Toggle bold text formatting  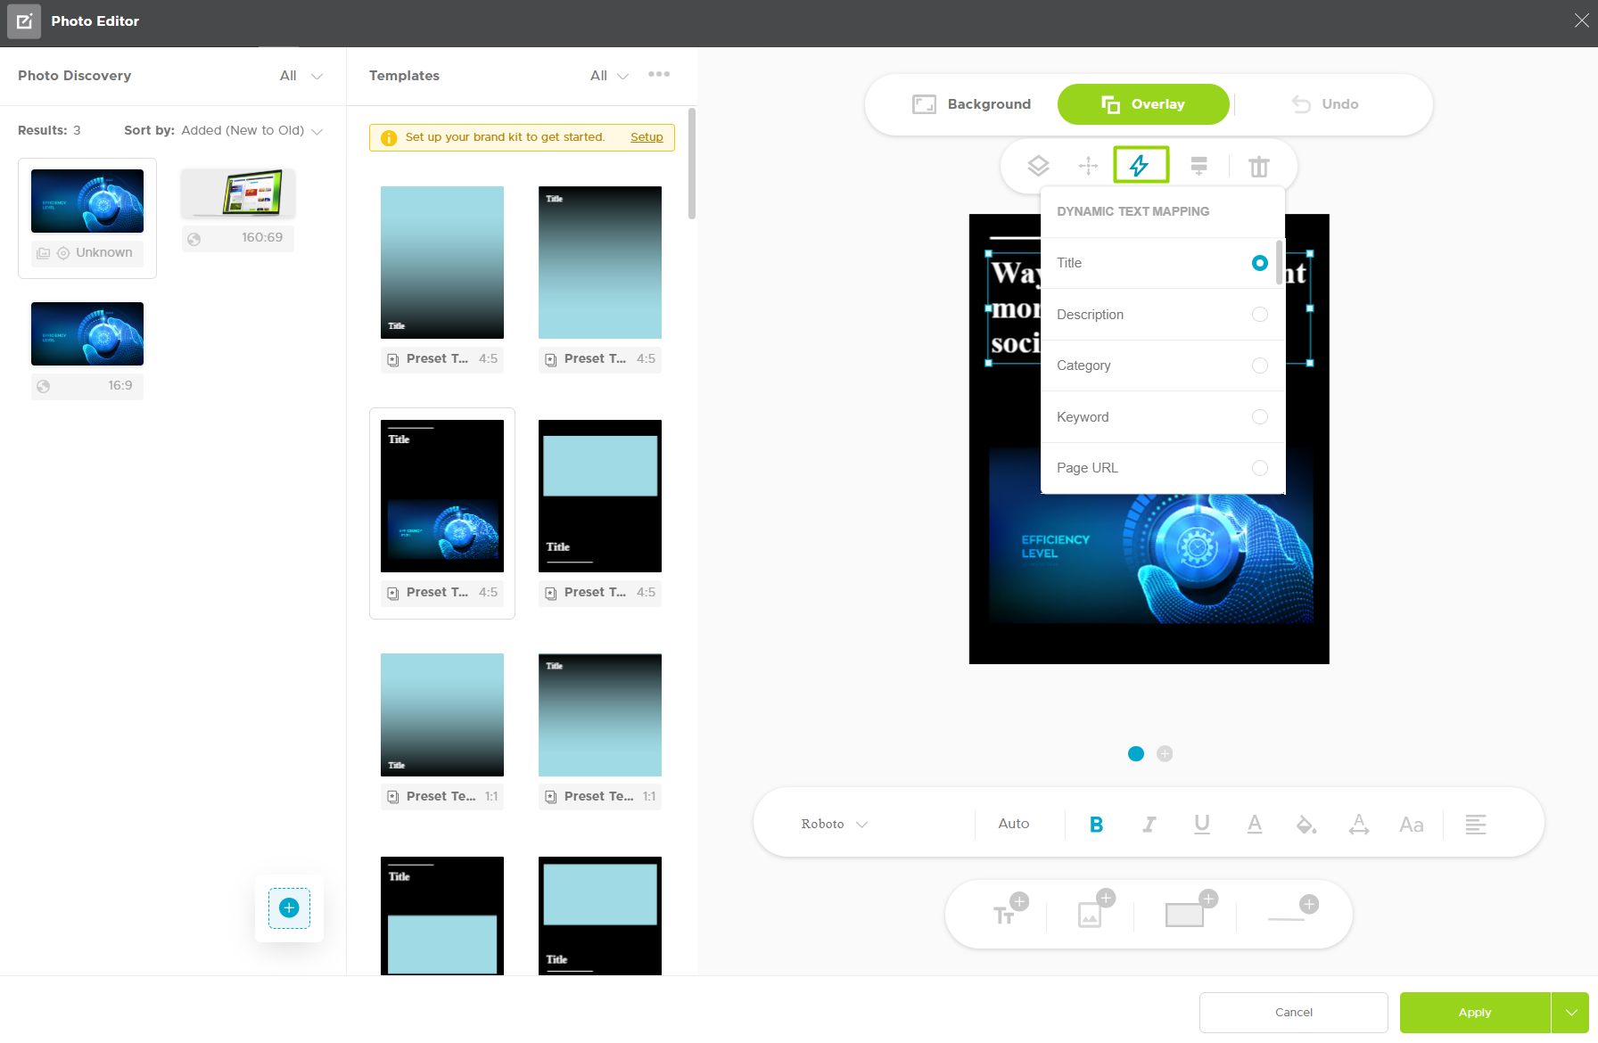tap(1096, 825)
